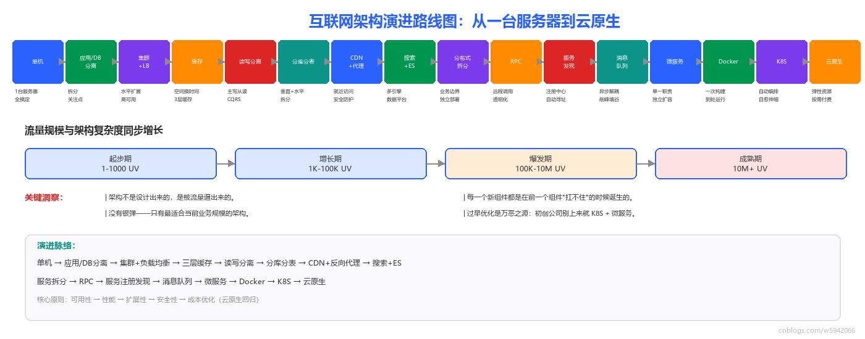Click the caption 1台服务器
865x339 pixels.
click(x=27, y=91)
